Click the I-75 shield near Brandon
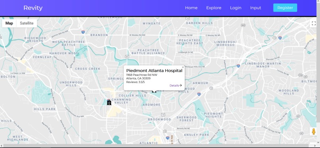Viewport: 320px width, 148px height. click(x=83, y=32)
